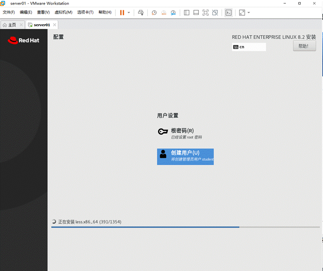Toggle the library sidebar panel icon

click(186, 12)
